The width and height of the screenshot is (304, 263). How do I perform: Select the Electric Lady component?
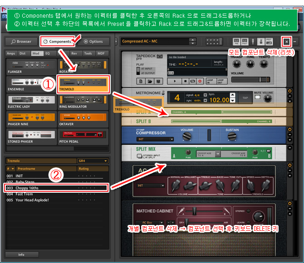coord(32,102)
